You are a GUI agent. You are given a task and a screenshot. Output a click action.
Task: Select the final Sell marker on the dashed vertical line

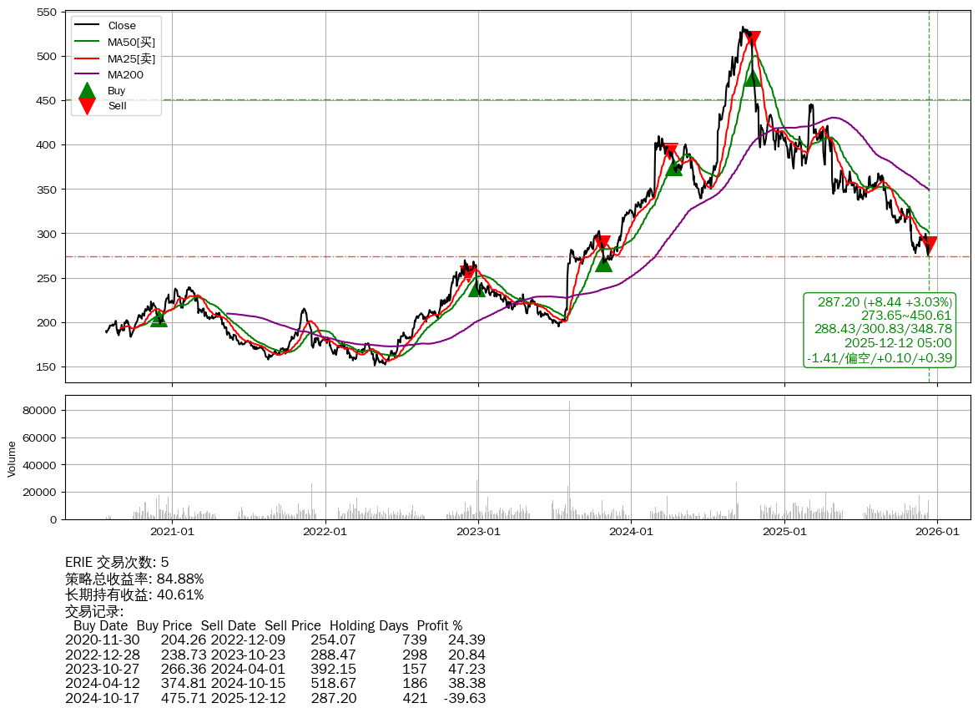pyautogui.click(x=929, y=244)
